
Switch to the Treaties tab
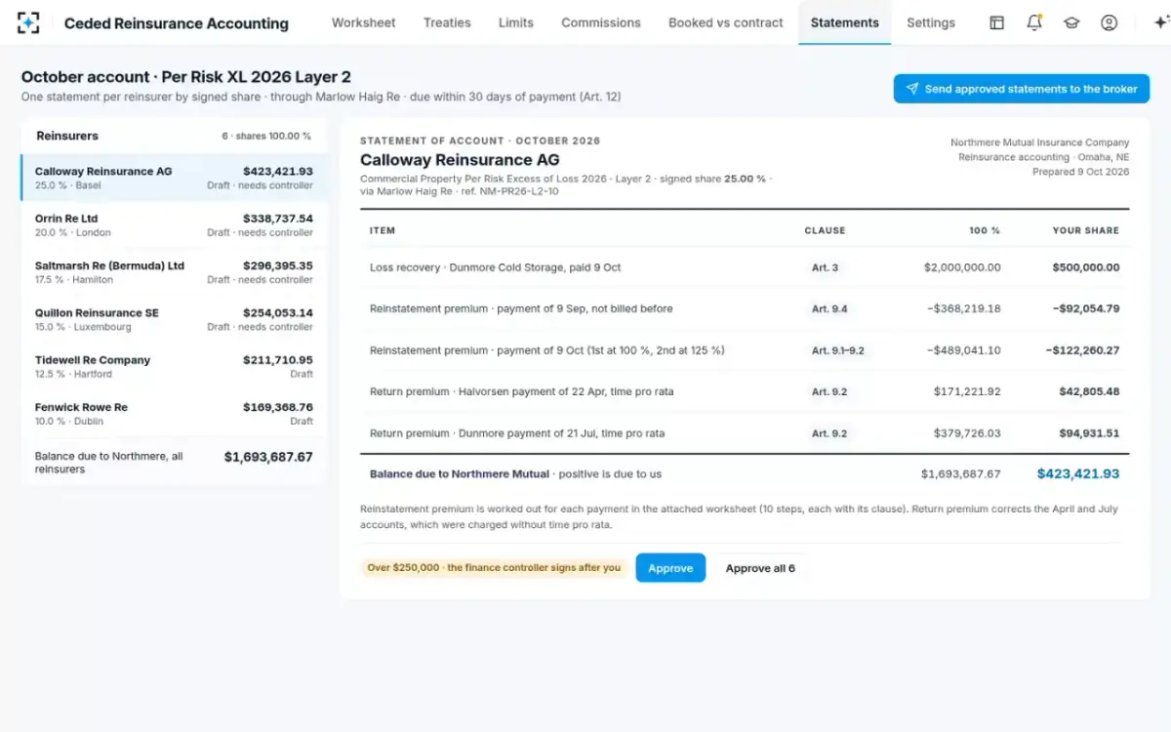coord(447,22)
